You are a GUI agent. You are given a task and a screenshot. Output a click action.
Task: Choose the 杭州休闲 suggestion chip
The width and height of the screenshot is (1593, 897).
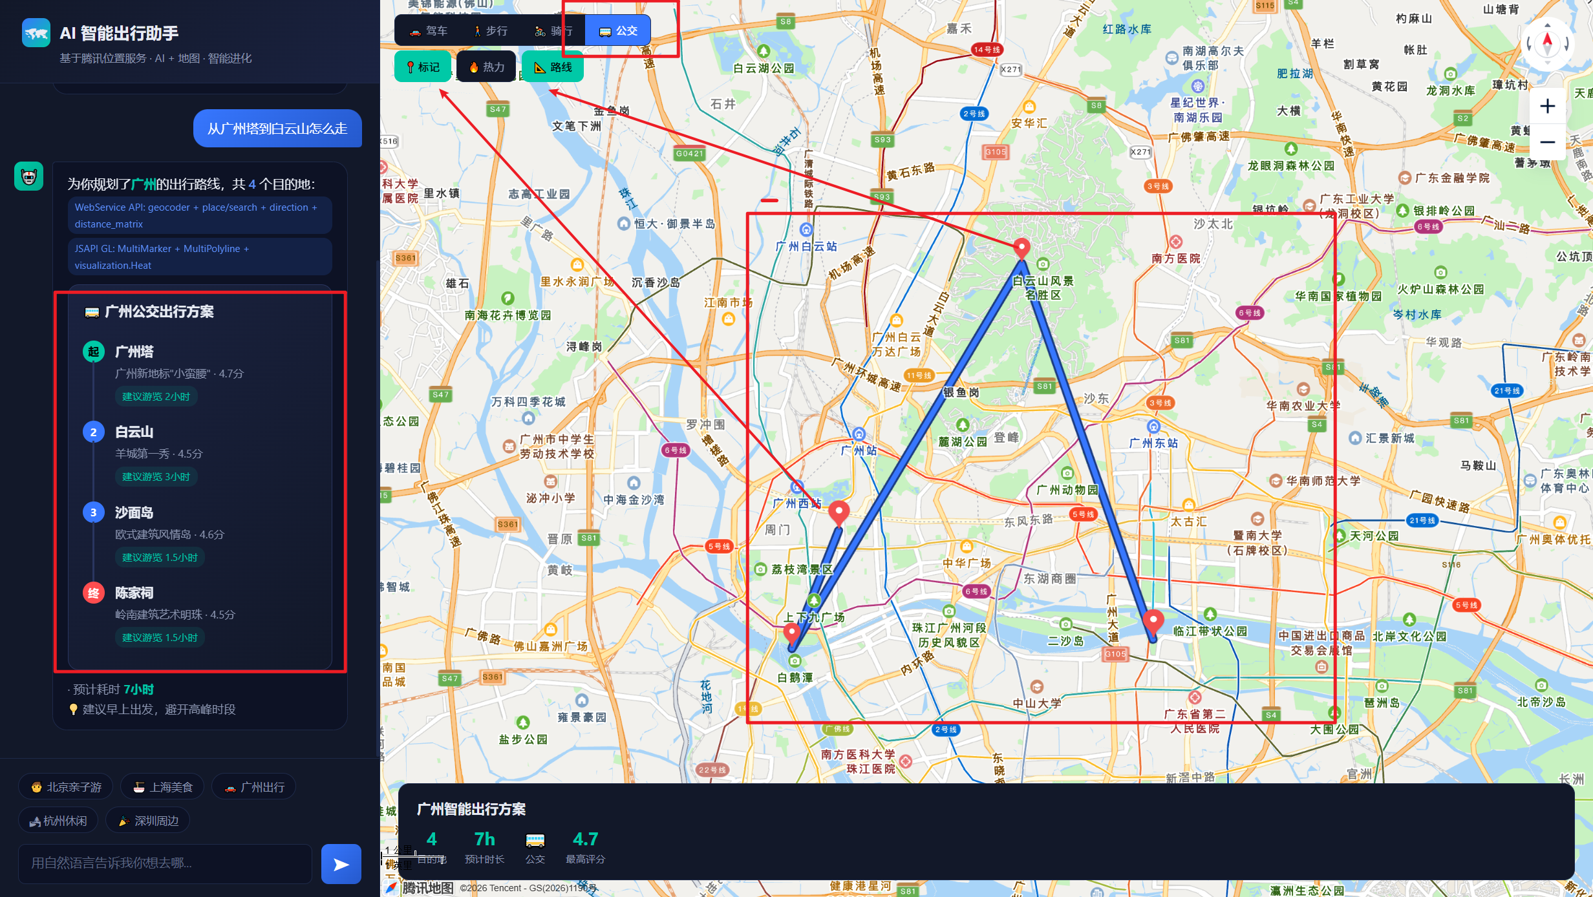(58, 820)
